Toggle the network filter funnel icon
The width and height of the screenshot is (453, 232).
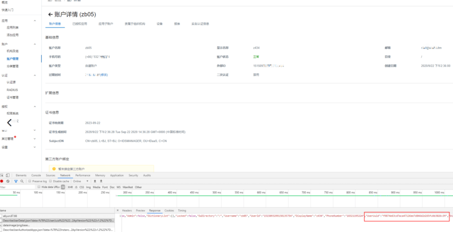[x=16, y=181]
